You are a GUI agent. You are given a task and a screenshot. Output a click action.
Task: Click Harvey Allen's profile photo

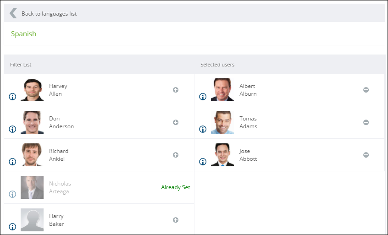32,90
